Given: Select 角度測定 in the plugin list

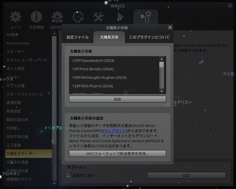Looking at the screenshot, I should coord(29,111).
